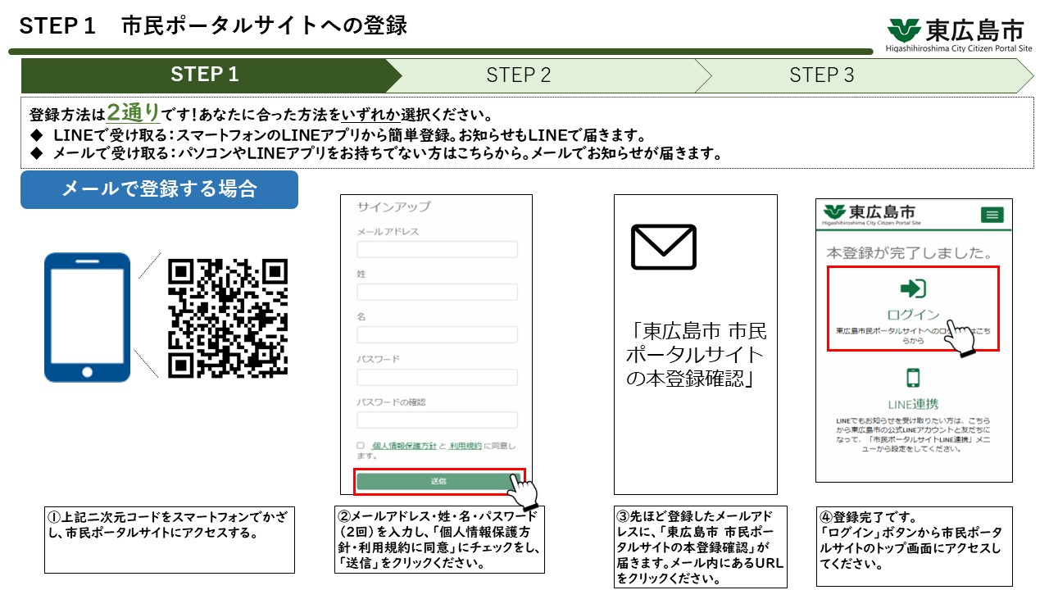This screenshot has height=590, width=1049.
Task: Switch to the STEP 2 tab
Action: click(x=520, y=75)
